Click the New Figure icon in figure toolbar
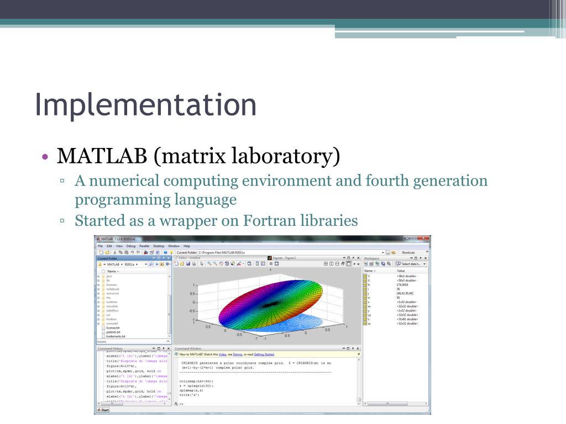566x424 pixels. (176, 263)
